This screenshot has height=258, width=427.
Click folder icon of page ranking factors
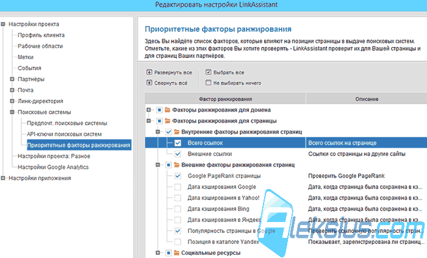coord(168,121)
